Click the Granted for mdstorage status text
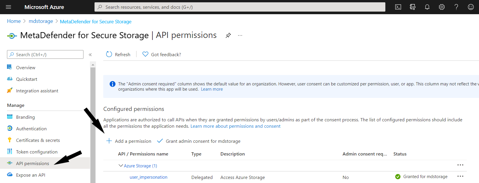 [425, 177]
